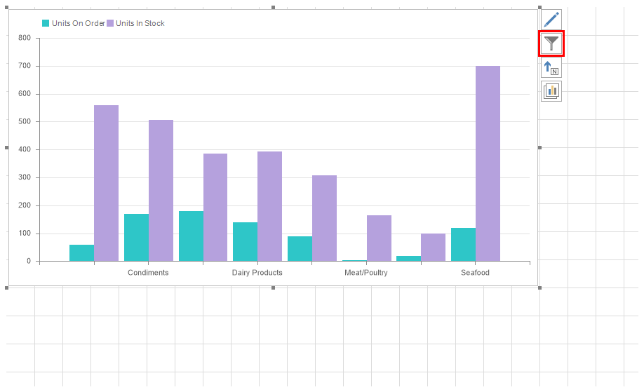Click the shortest purple bar
Viewport: 644px width, 392px height.
[x=433, y=247]
